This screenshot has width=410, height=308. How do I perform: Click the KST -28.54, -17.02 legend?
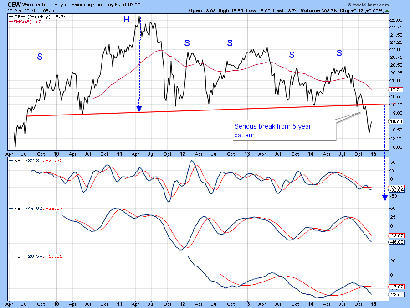[36, 256]
